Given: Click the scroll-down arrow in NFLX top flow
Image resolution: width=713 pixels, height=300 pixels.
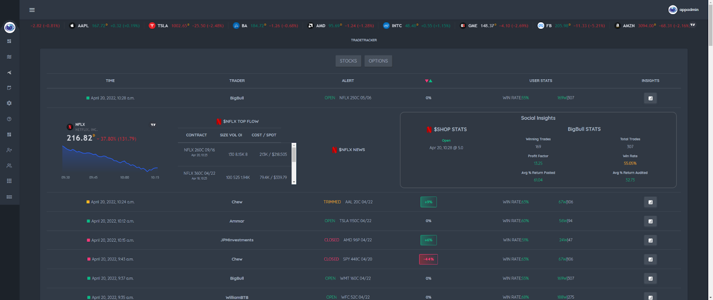Looking at the screenshot, I should [x=294, y=182].
